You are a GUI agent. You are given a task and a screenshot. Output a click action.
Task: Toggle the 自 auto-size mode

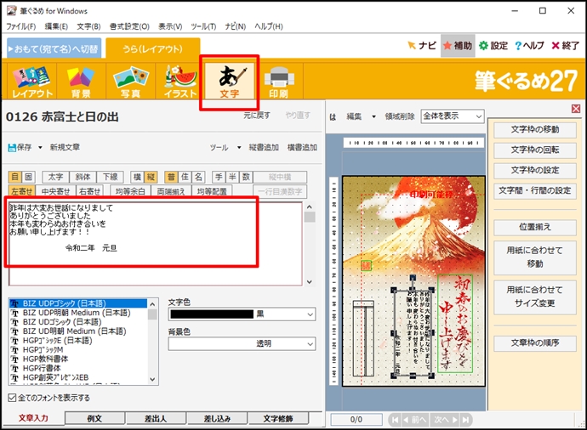(14, 177)
